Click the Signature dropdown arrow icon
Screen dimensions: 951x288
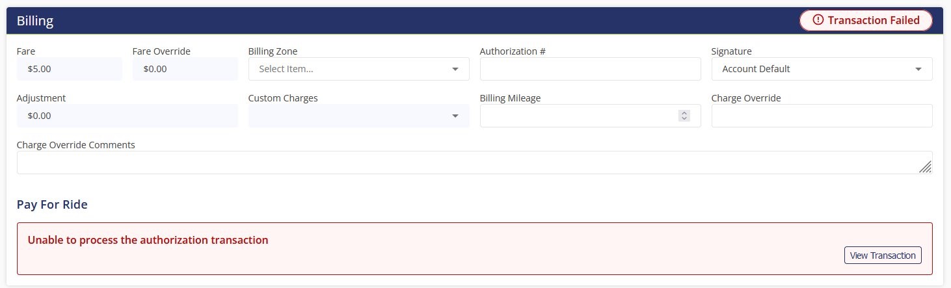(x=918, y=69)
